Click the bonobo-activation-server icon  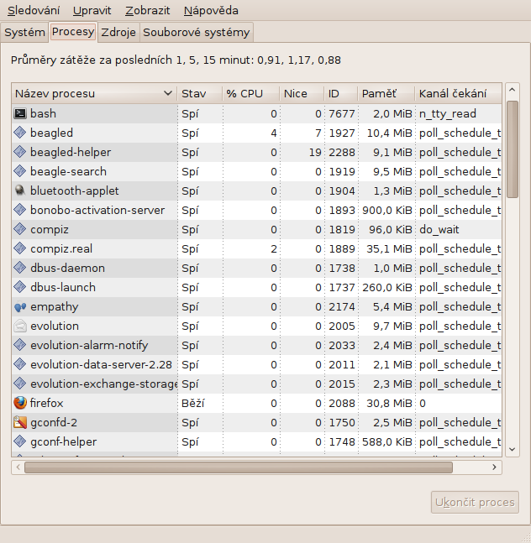[20, 210]
